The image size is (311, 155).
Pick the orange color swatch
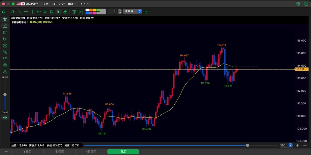[x=91, y=10]
